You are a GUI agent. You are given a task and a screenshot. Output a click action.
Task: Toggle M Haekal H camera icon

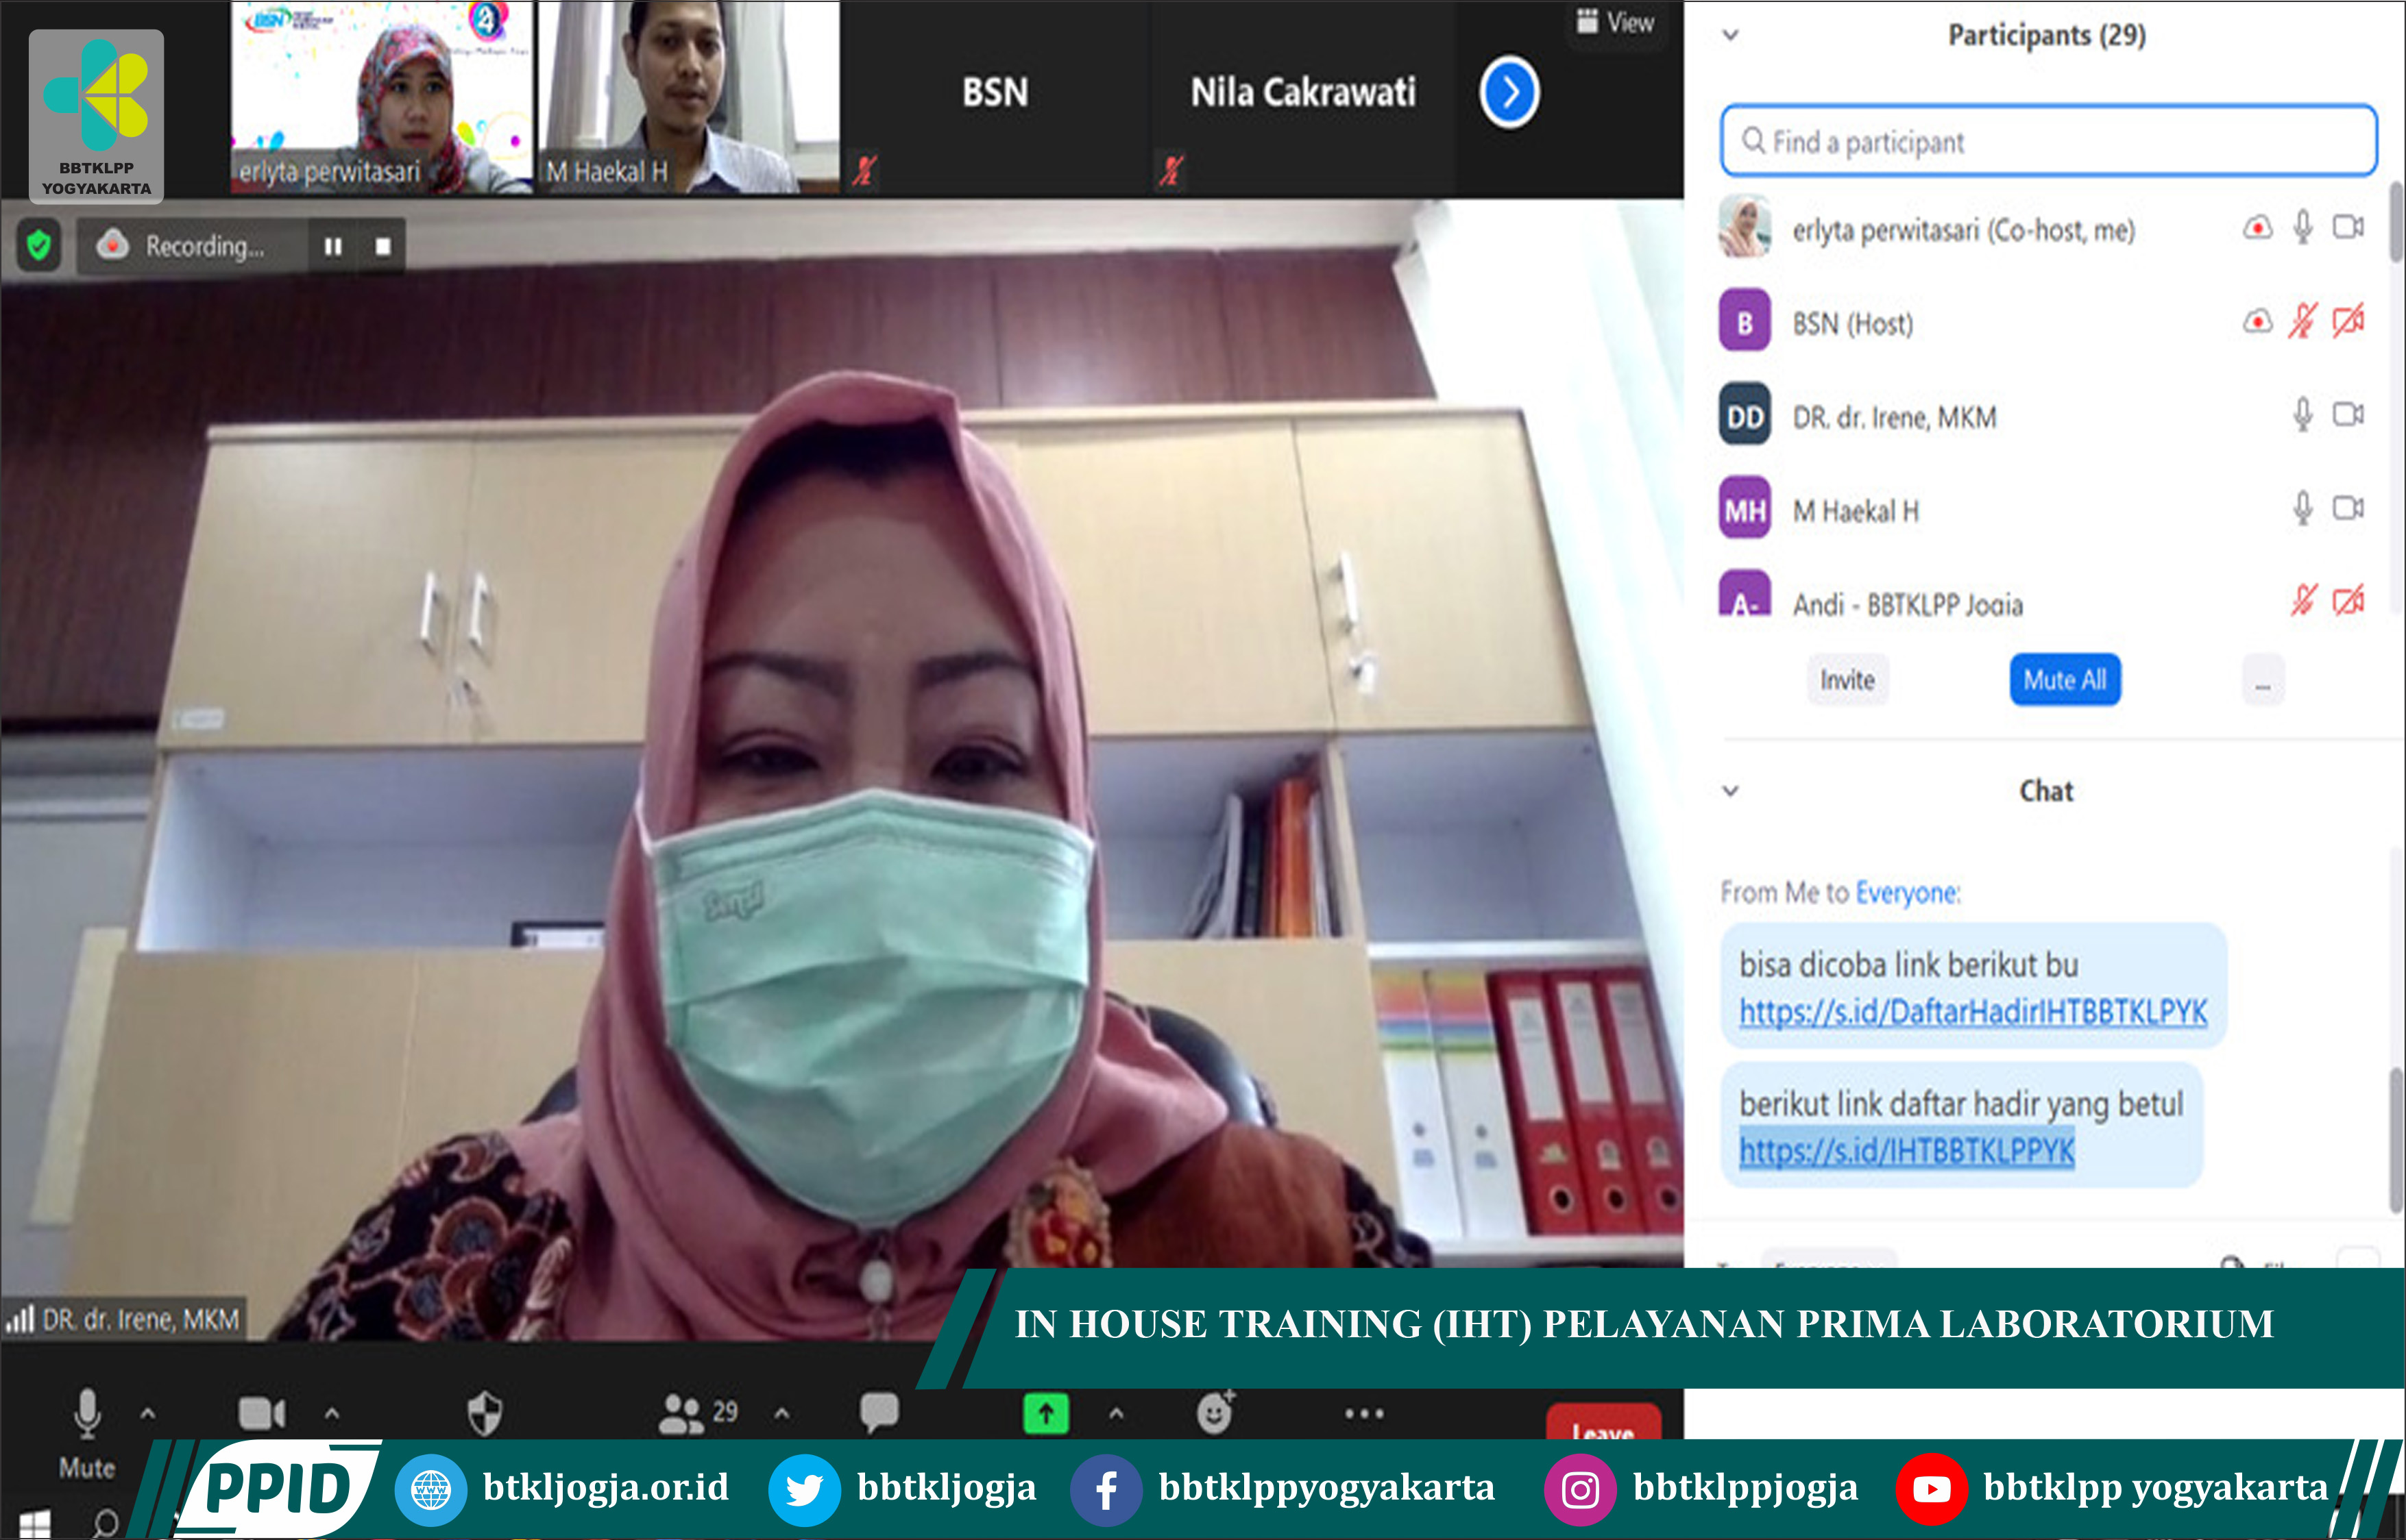[x=2348, y=509]
